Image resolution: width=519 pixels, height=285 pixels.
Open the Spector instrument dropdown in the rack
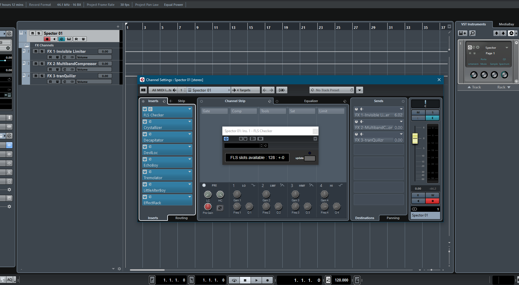coord(507,48)
